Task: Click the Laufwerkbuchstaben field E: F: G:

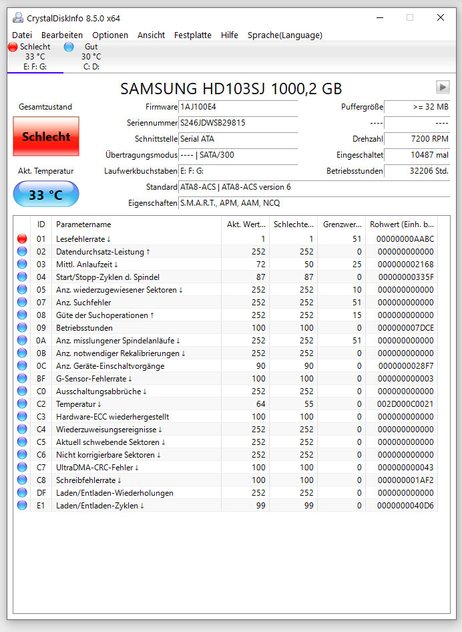Action: click(238, 171)
